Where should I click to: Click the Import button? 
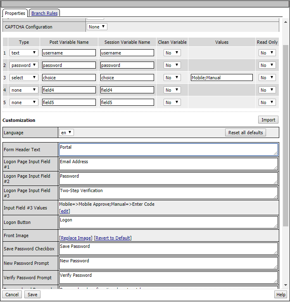268,120
